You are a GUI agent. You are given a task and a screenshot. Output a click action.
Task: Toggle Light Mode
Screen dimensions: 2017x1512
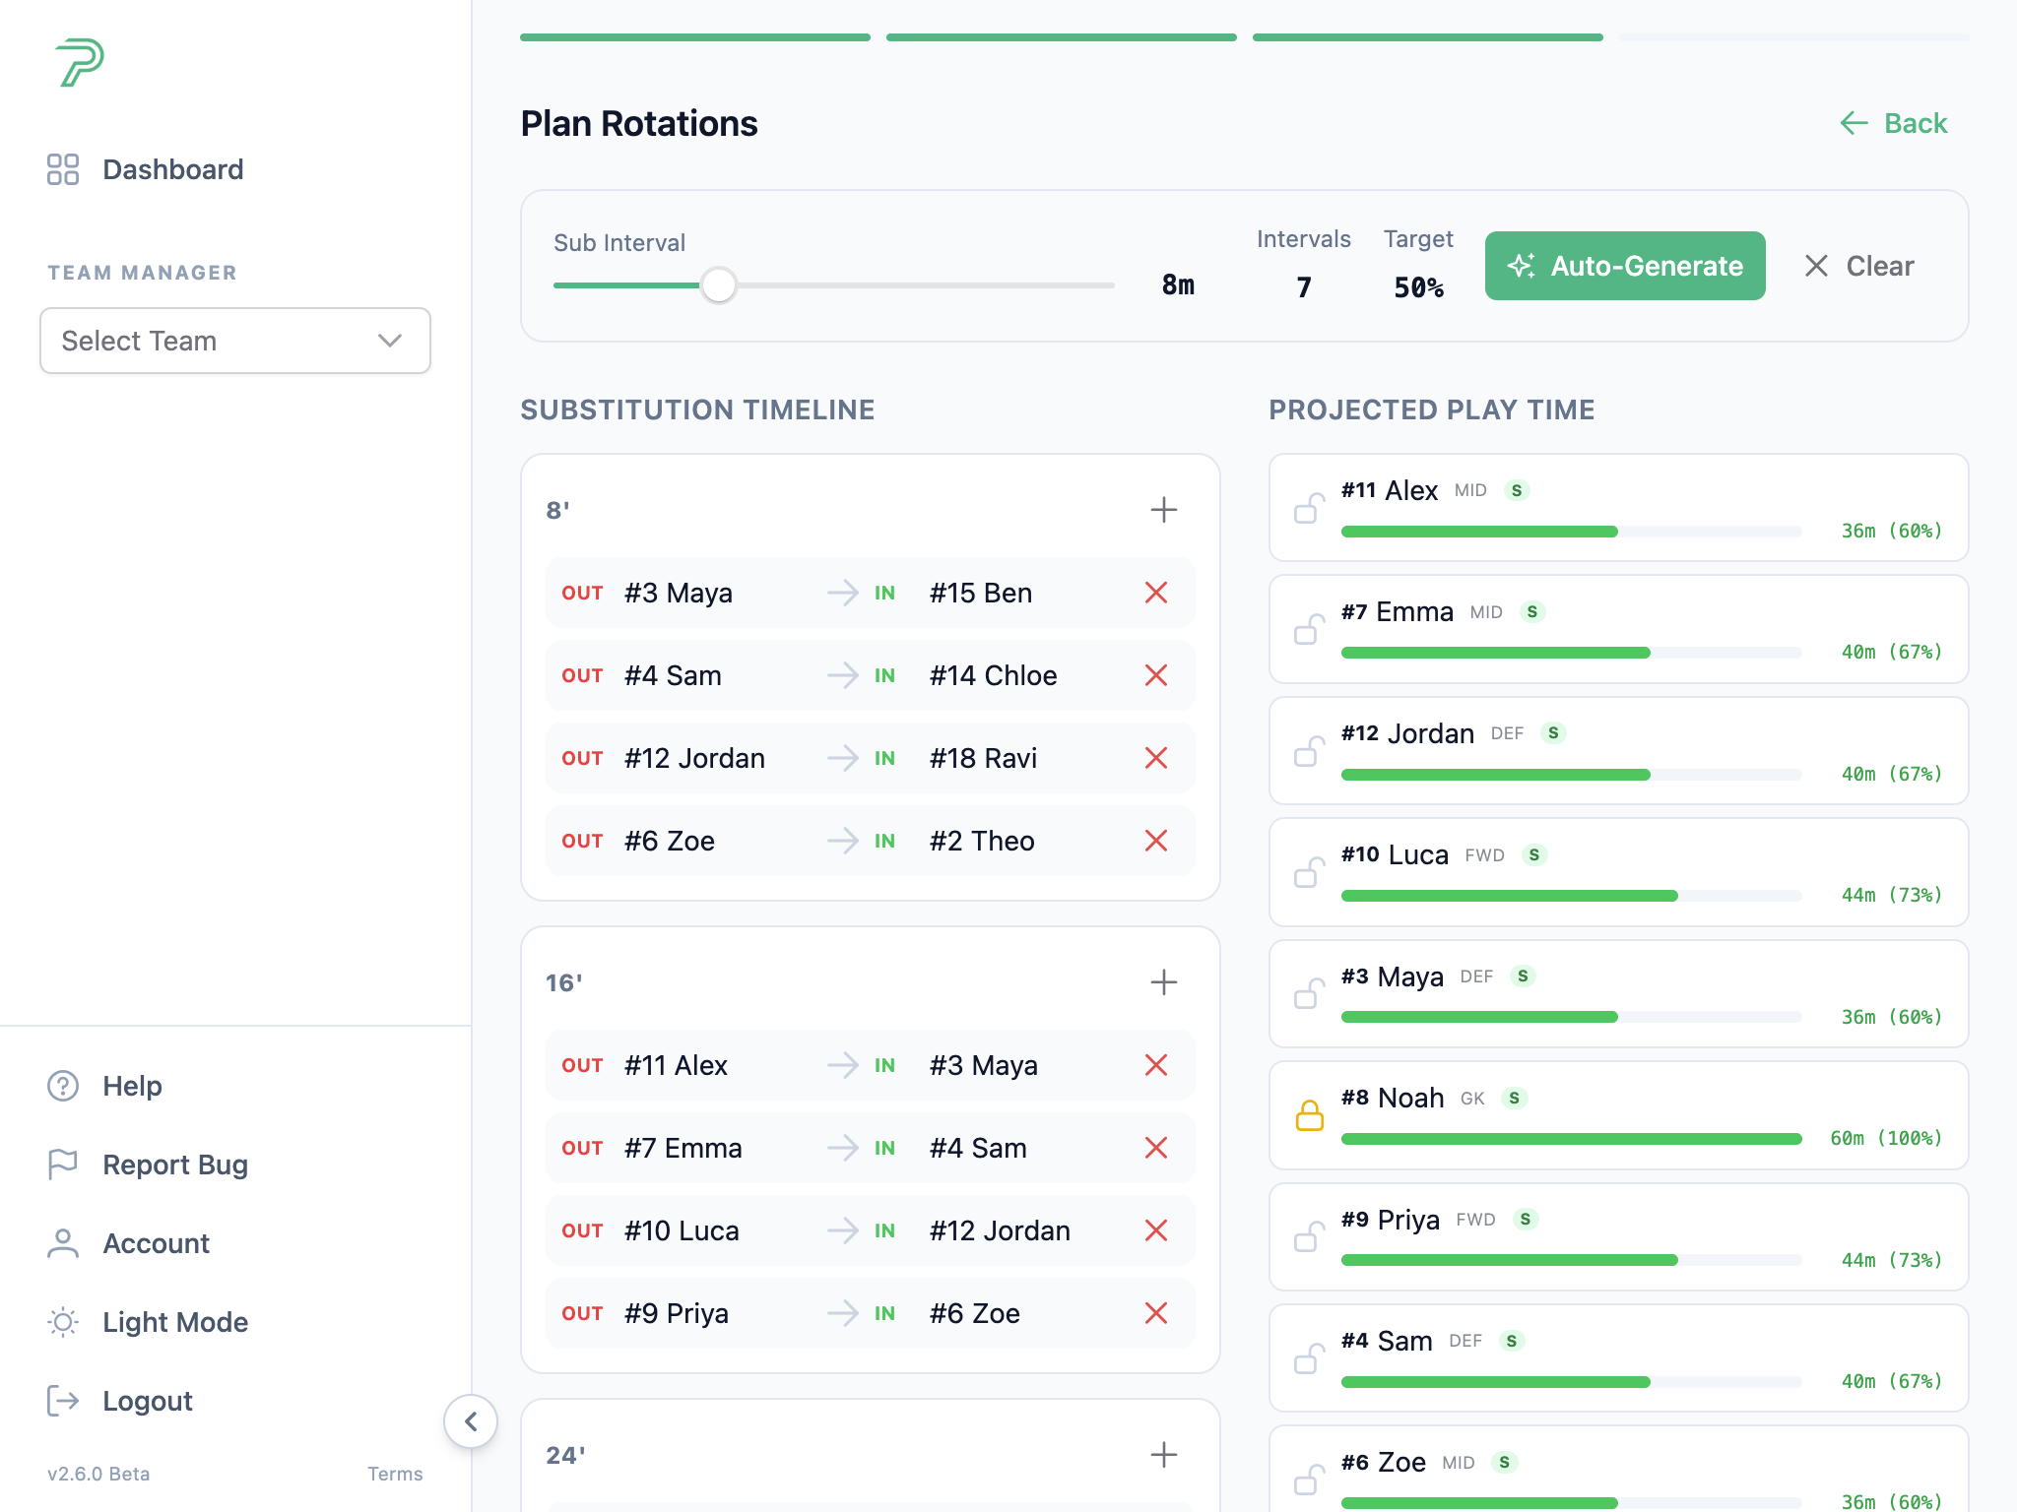pyautogui.click(x=148, y=1322)
